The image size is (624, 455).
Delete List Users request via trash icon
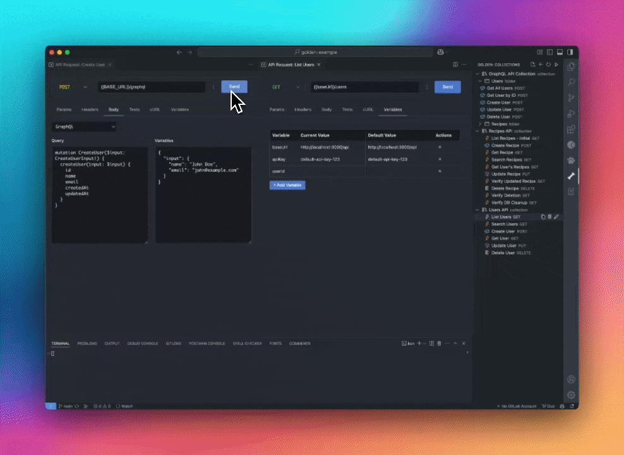549,217
